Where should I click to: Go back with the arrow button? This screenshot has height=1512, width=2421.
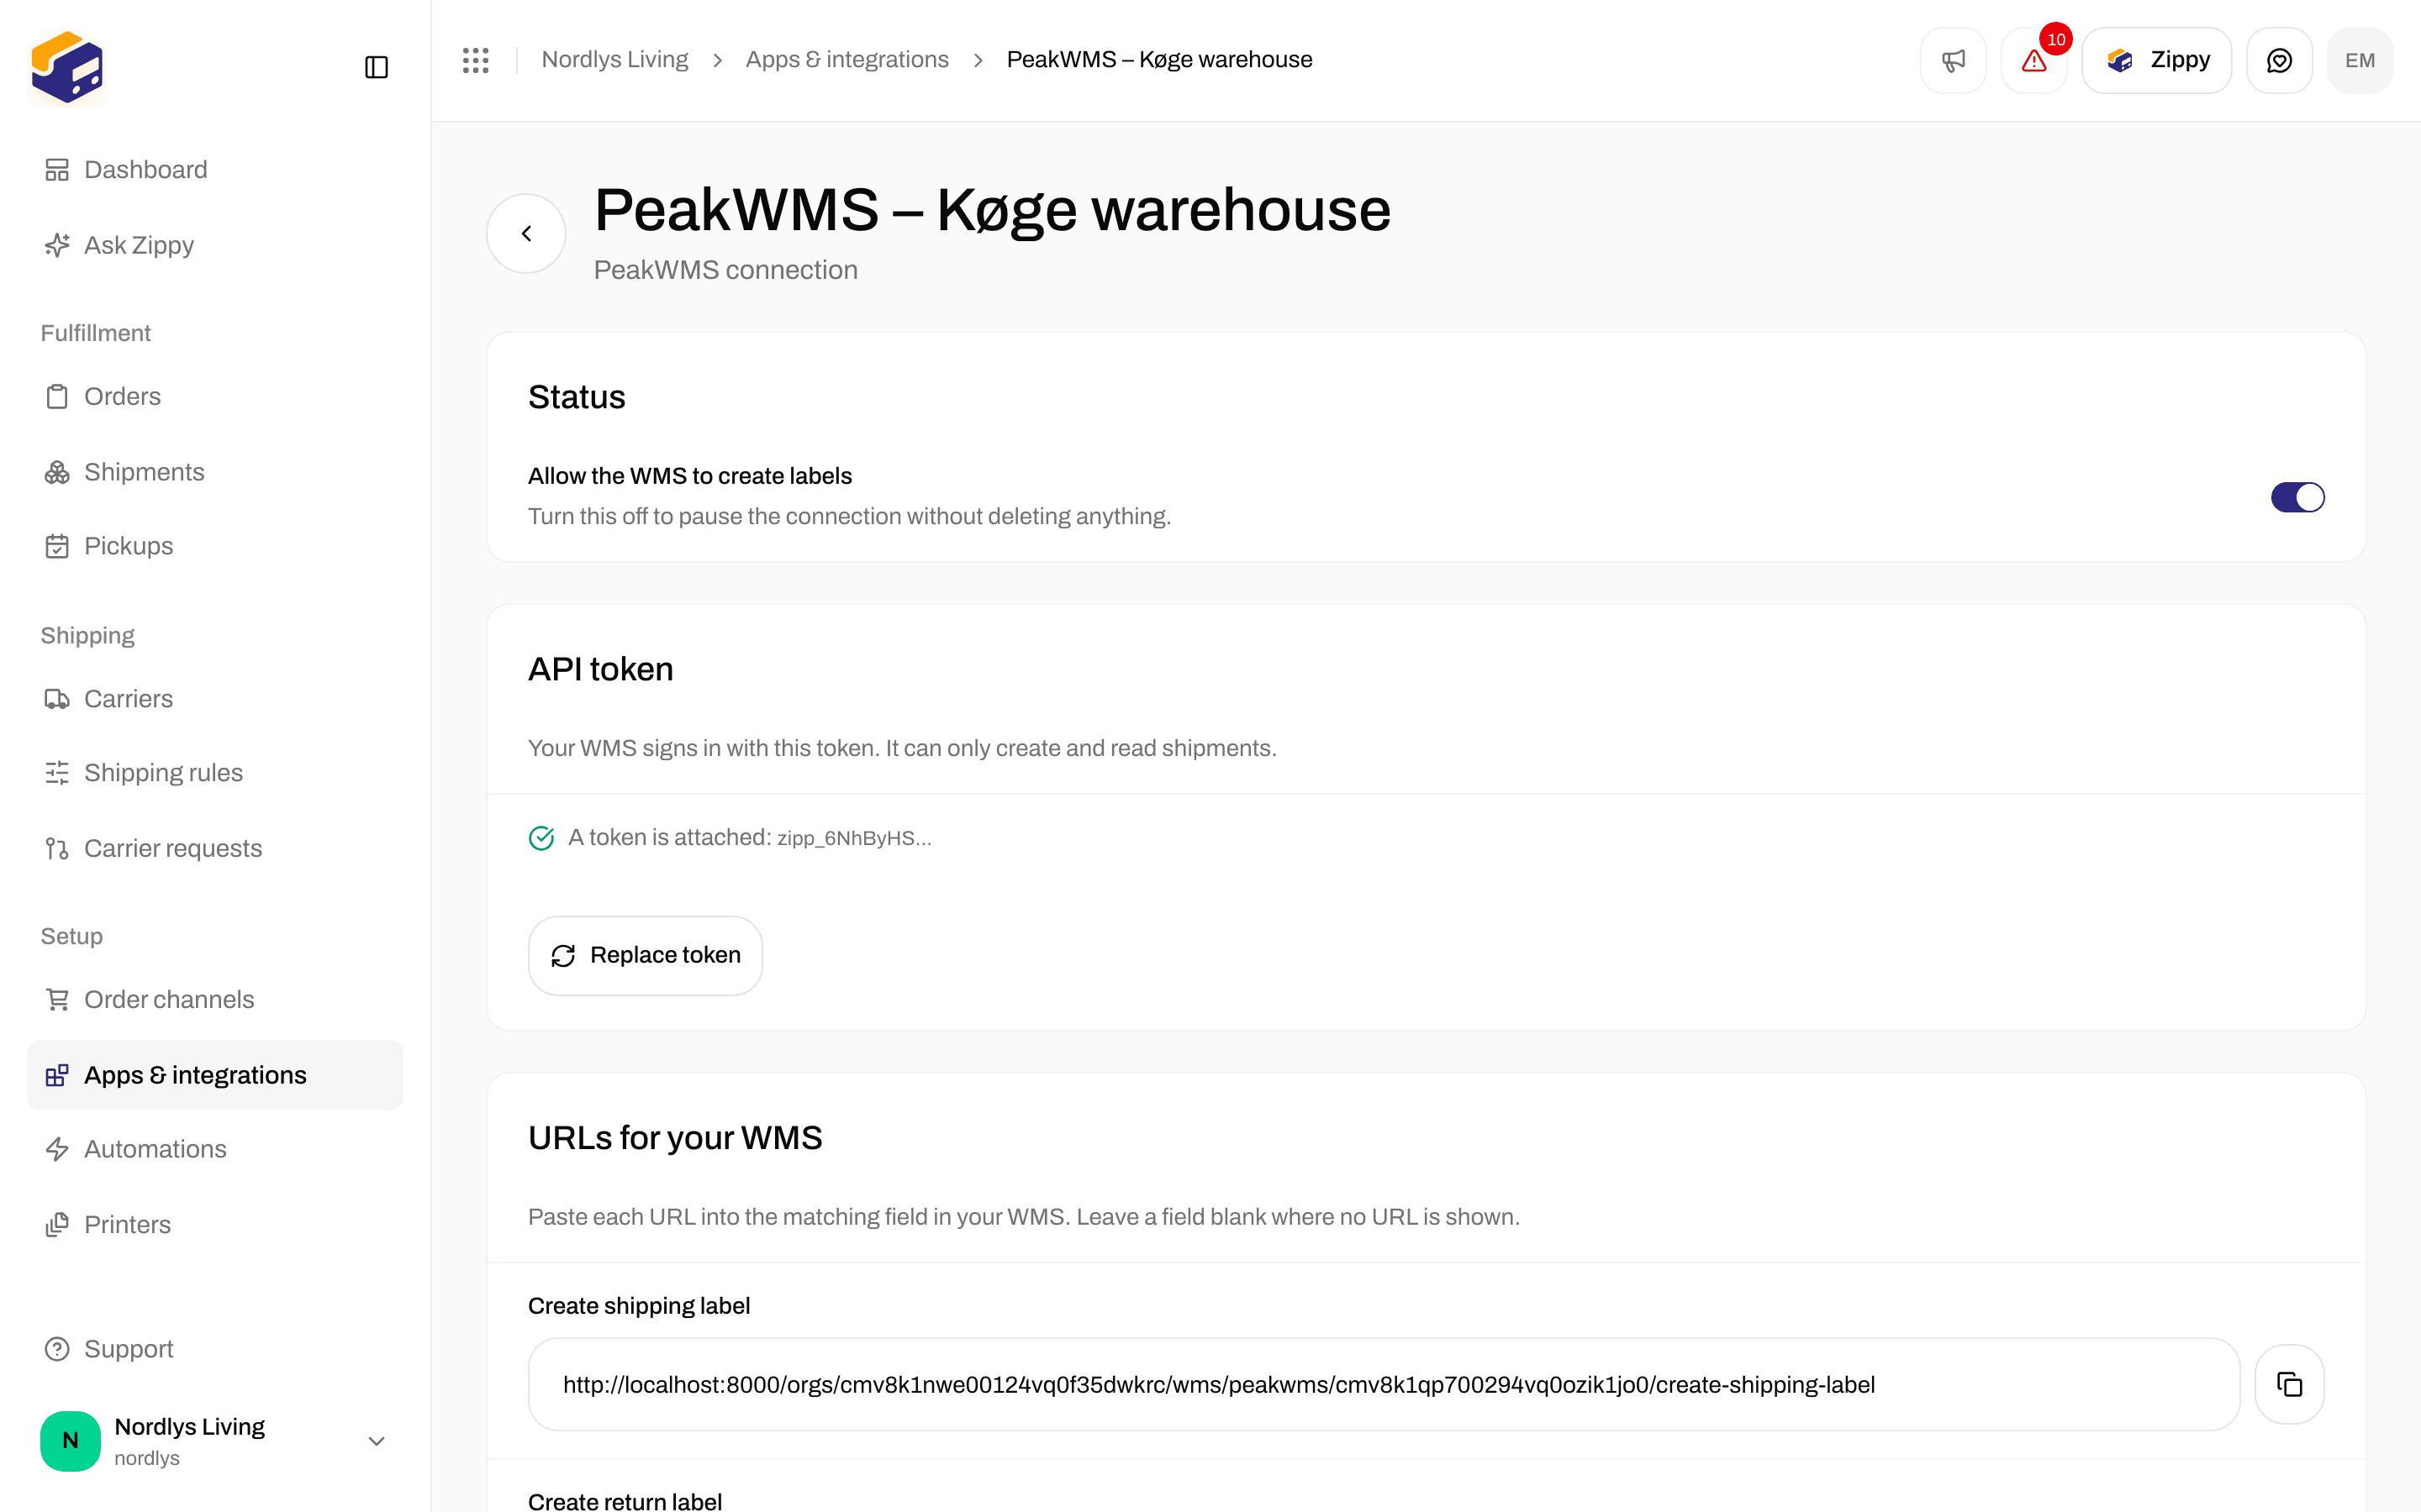point(526,233)
